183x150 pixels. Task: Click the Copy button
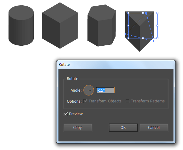(x=78, y=128)
